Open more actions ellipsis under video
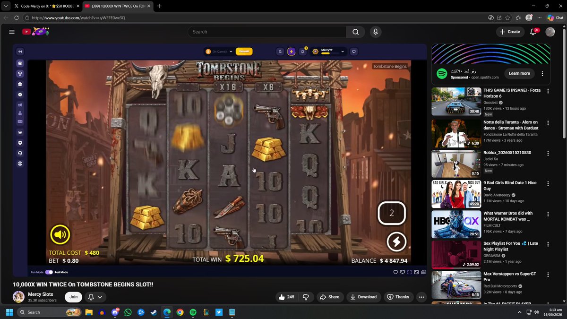 tap(421, 297)
